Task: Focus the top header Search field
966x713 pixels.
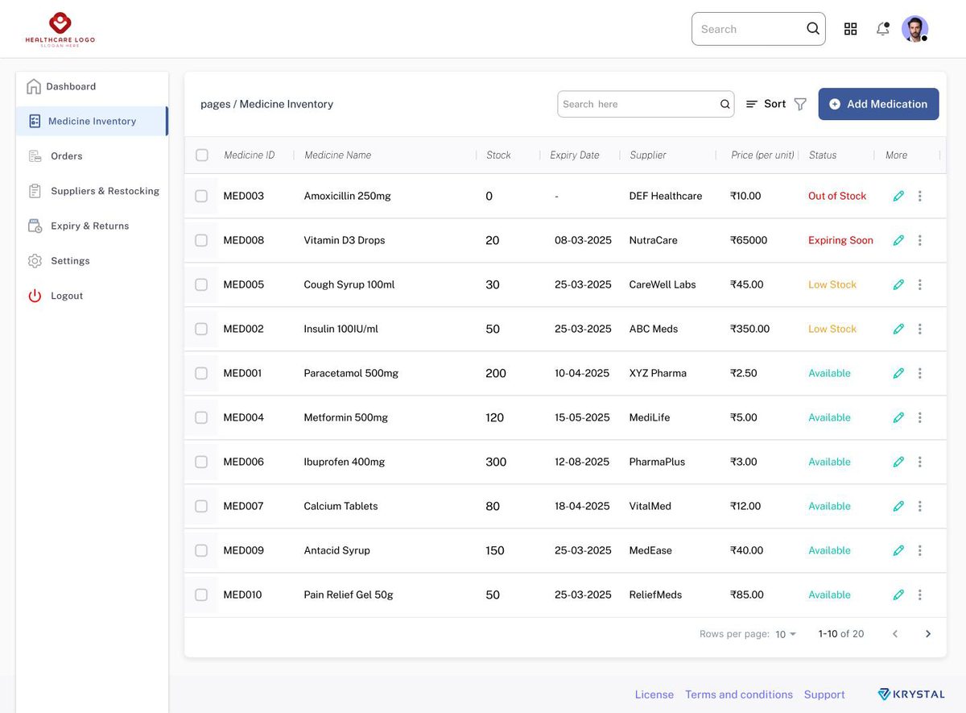Action: [758, 29]
